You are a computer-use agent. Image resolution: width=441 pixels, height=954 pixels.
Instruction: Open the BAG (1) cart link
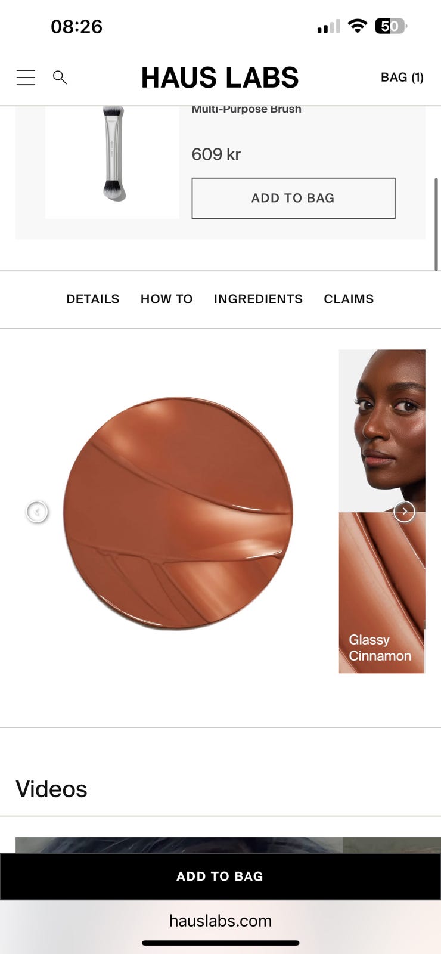(402, 77)
